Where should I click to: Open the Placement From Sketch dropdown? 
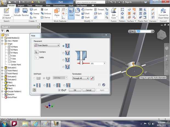47,45
